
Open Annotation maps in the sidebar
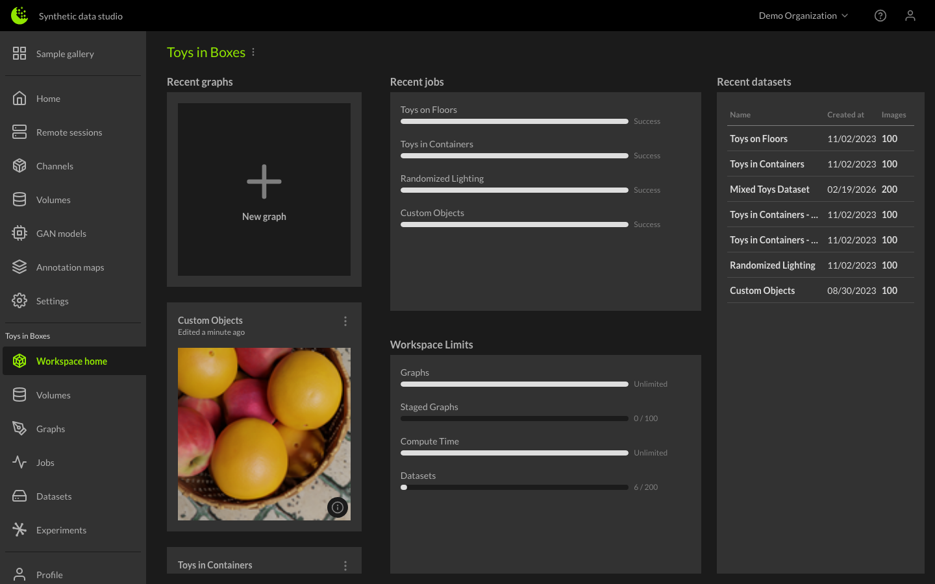pyautogui.click(x=69, y=267)
